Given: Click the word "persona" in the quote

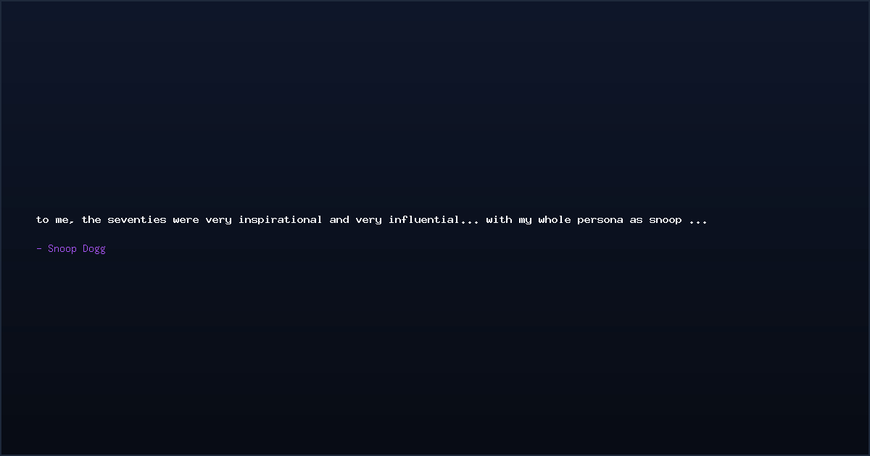Looking at the screenshot, I should pos(600,219).
